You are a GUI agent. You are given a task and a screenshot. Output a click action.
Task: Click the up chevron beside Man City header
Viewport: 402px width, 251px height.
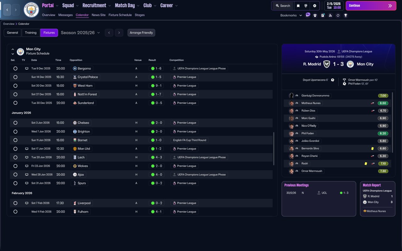[x=13, y=49]
